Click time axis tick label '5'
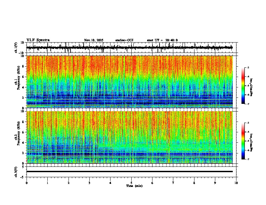 click(x=131, y=183)
